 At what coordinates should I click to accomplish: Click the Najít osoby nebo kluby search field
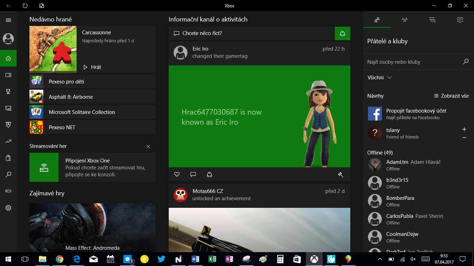pos(412,62)
